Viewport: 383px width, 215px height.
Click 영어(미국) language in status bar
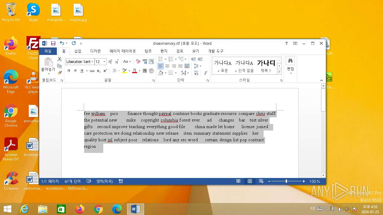(104, 181)
